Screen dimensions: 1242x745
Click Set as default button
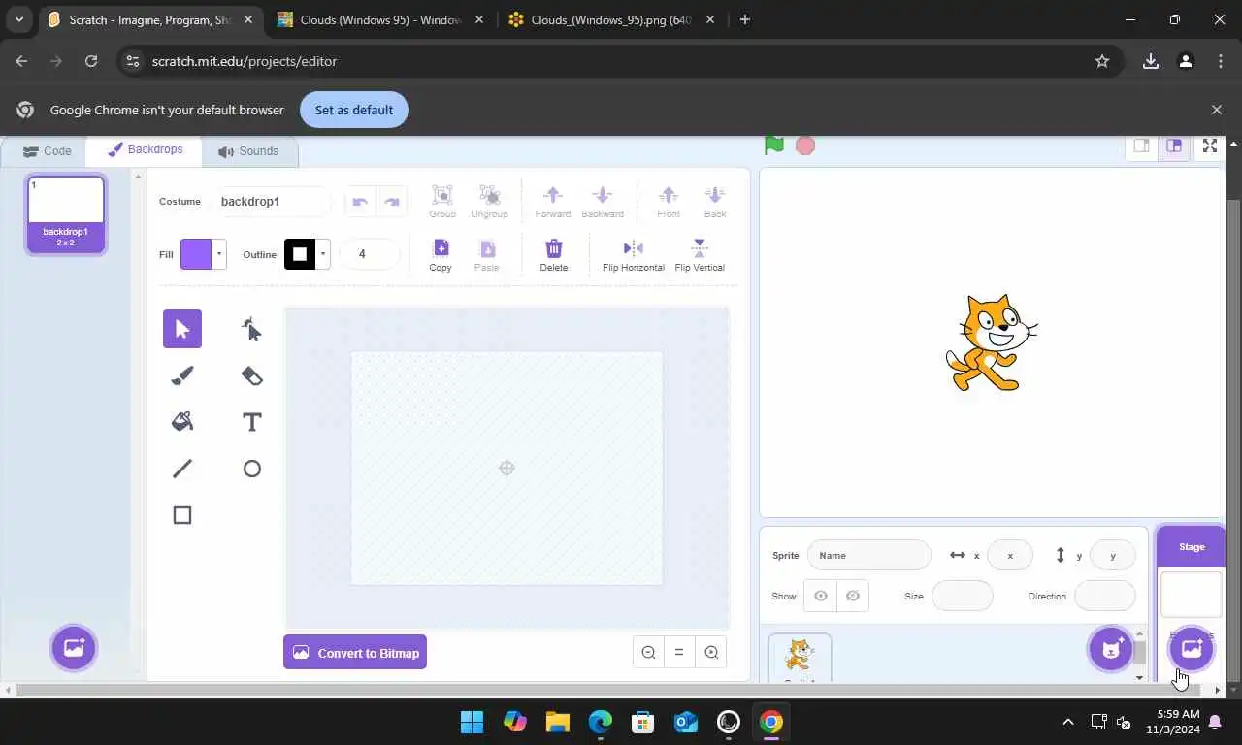354,110
